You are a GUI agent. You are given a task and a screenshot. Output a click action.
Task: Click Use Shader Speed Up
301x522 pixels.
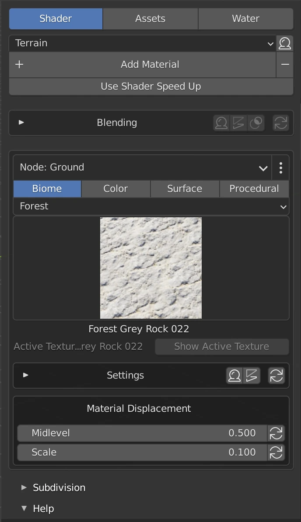(150, 86)
